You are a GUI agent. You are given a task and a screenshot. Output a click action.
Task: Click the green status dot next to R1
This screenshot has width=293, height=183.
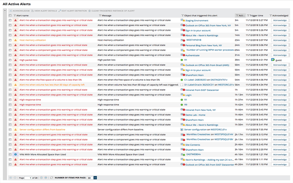click(x=181, y=60)
